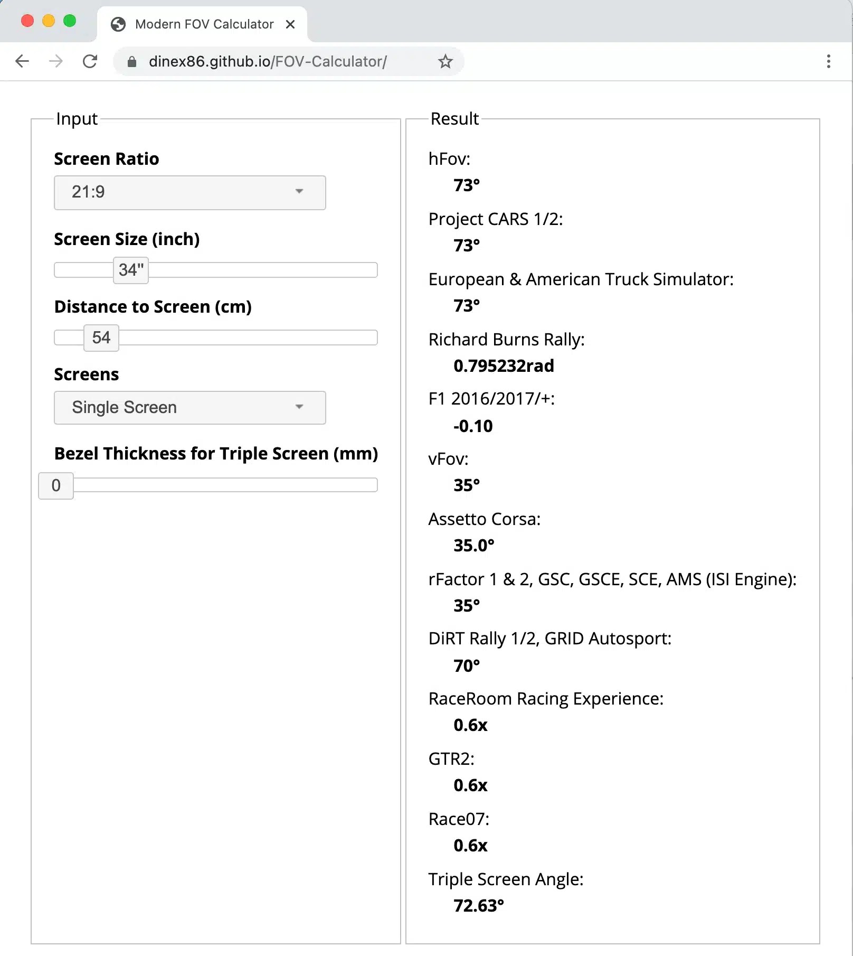Screen dimensions: 853x956
Task: Click the European & American Truck Simulator label
Action: pos(581,279)
